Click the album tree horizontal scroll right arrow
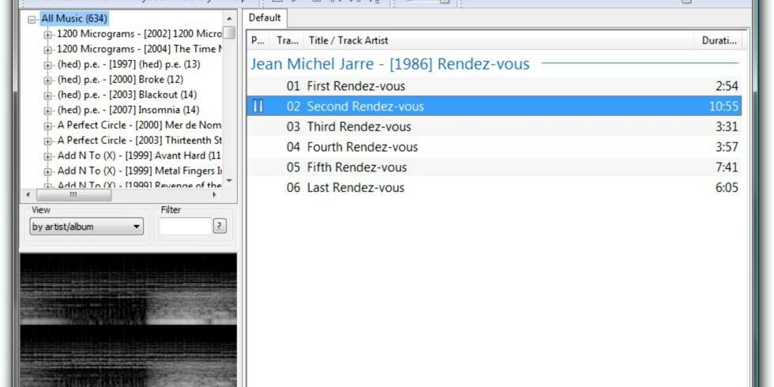 click(x=214, y=195)
